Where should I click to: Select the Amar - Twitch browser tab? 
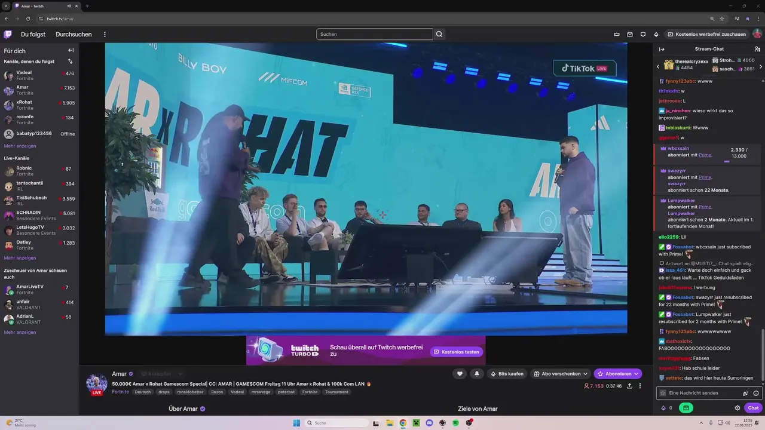(47, 6)
